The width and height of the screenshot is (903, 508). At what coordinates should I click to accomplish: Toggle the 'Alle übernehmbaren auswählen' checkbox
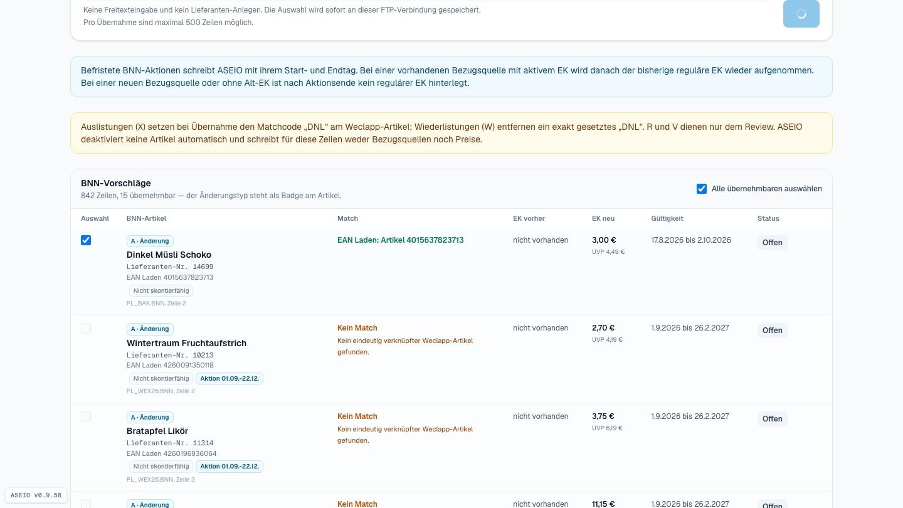coord(702,189)
